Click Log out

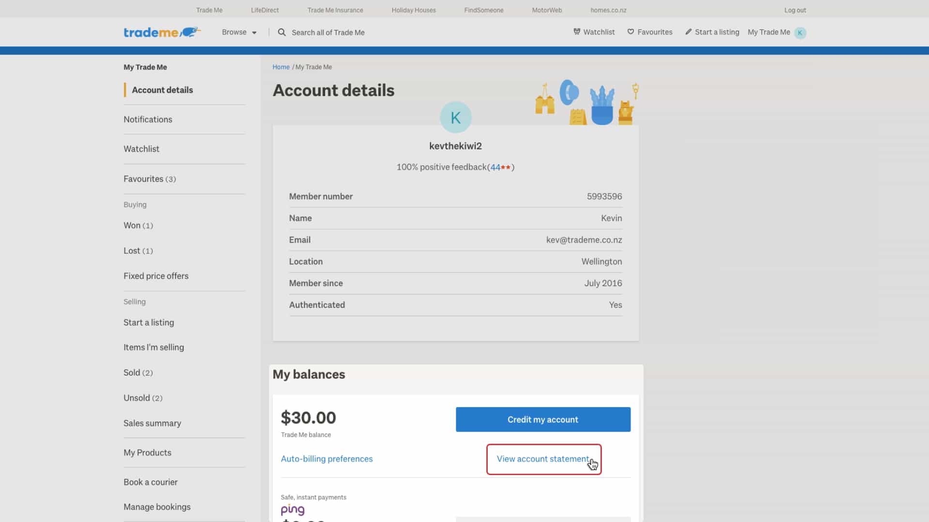point(795,10)
